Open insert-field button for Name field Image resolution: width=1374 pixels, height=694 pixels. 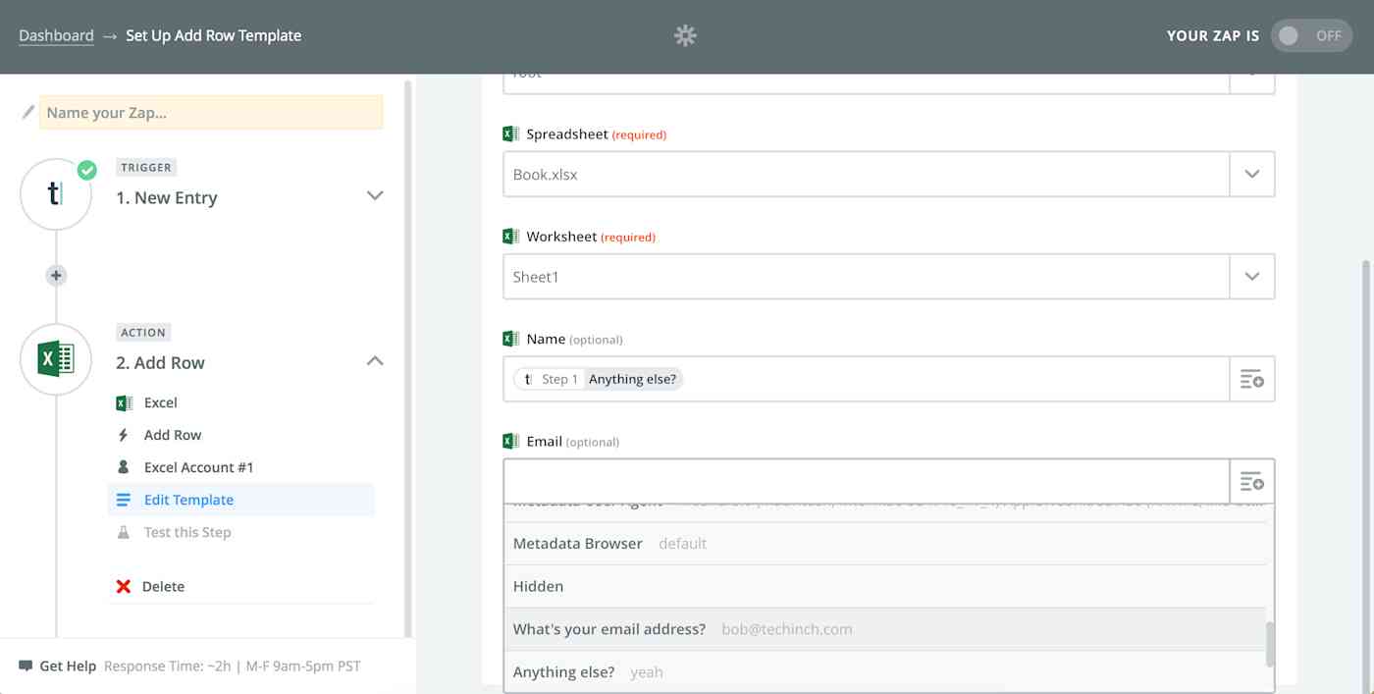(x=1252, y=379)
